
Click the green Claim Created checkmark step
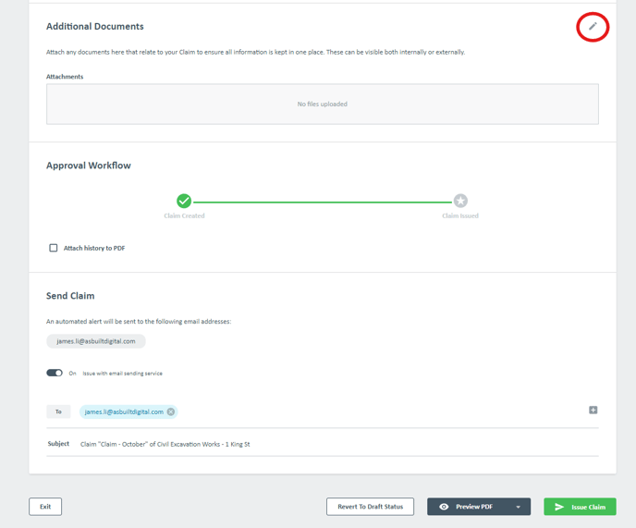[x=184, y=201]
